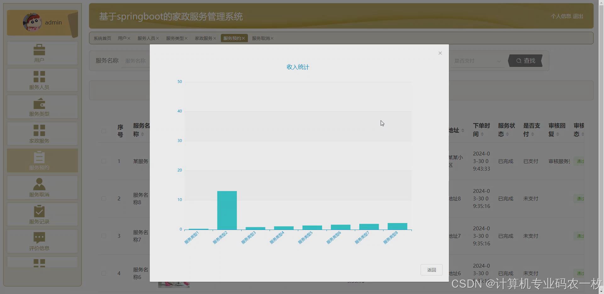Toggle the select-all checkbox in table header

point(104,131)
